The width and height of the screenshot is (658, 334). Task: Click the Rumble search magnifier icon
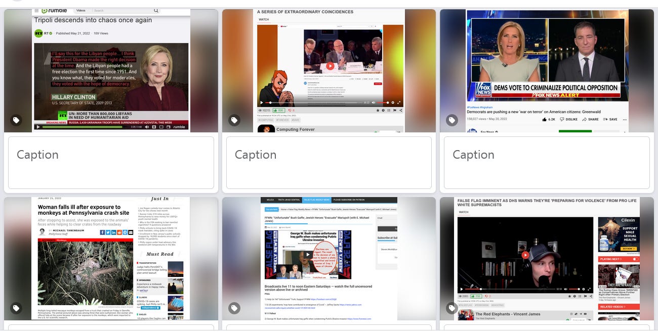(x=156, y=11)
